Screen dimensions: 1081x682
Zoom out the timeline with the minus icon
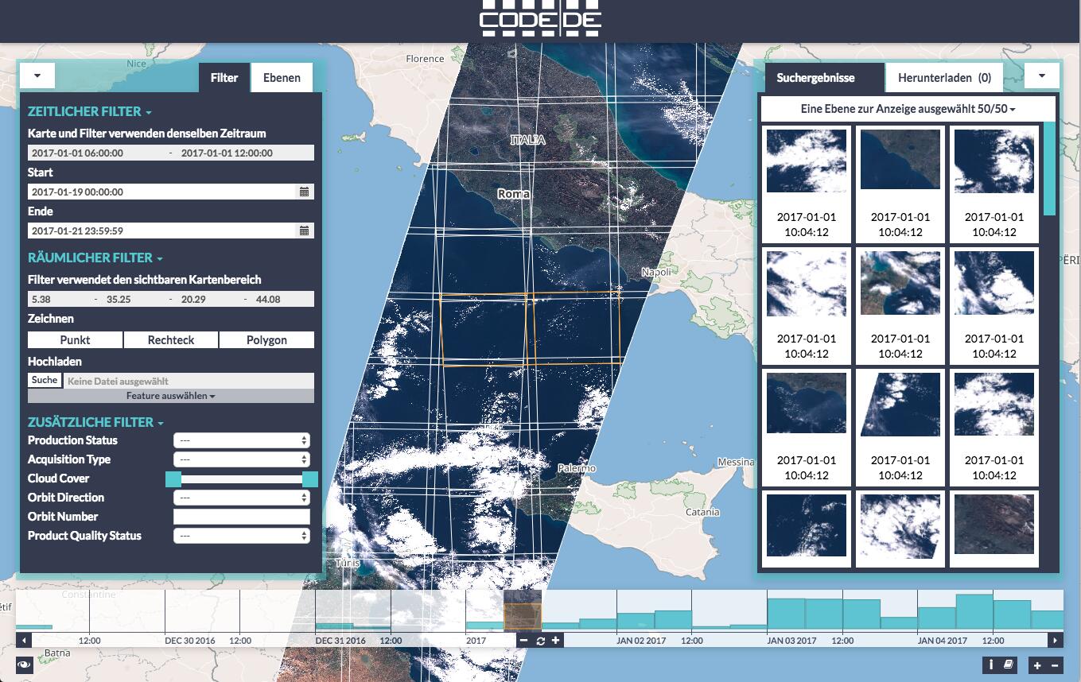point(523,641)
